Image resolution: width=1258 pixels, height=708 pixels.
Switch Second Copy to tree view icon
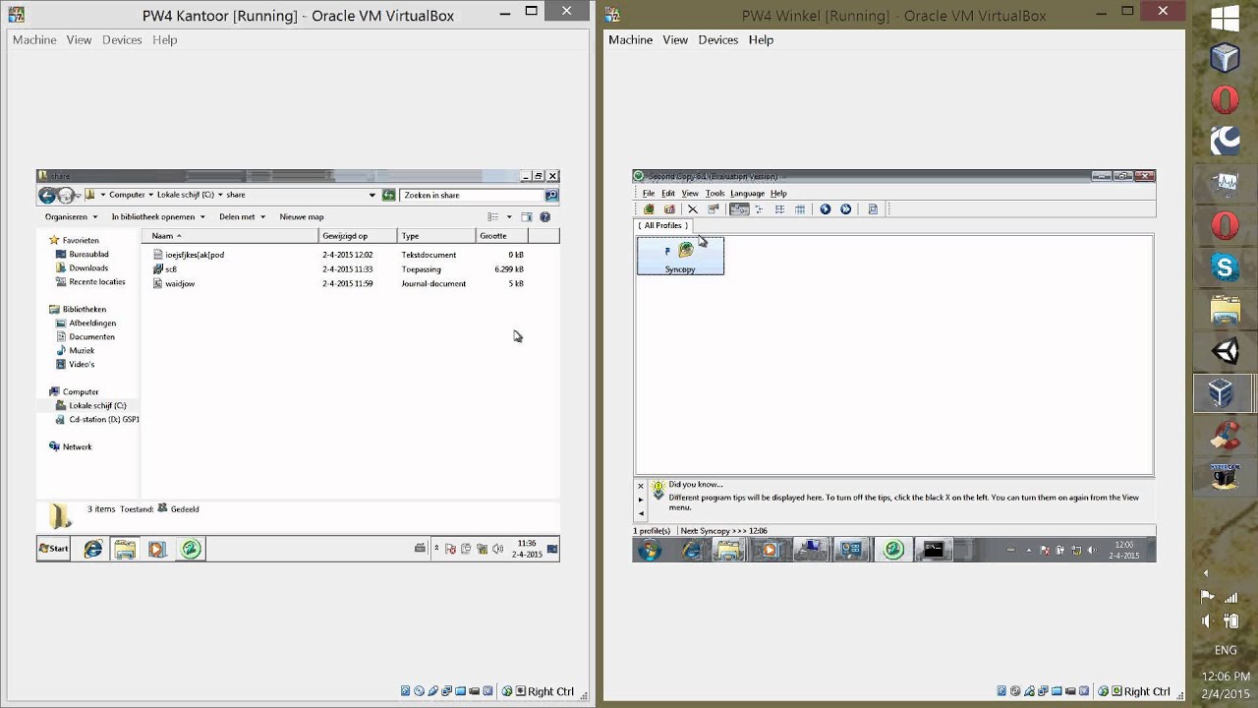pyautogui.click(x=760, y=209)
